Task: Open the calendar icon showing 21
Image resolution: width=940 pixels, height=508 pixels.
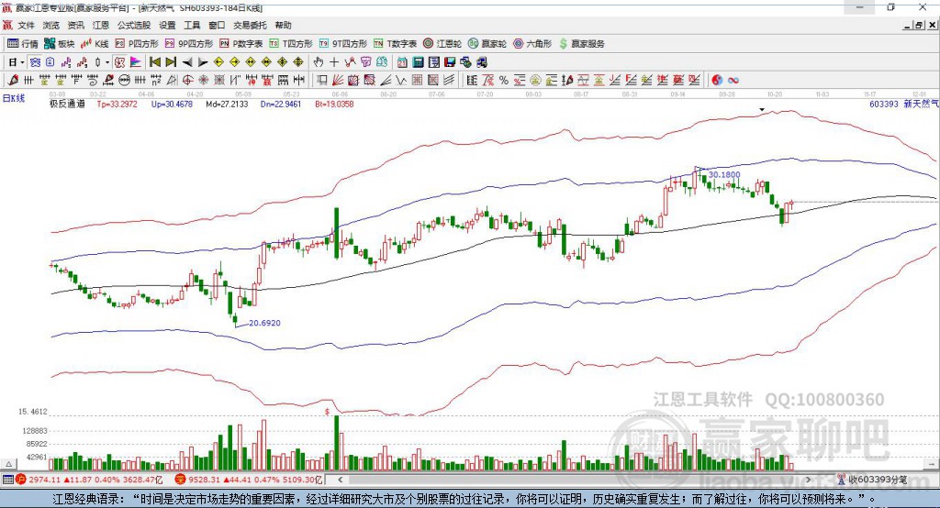Action: point(402,62)
